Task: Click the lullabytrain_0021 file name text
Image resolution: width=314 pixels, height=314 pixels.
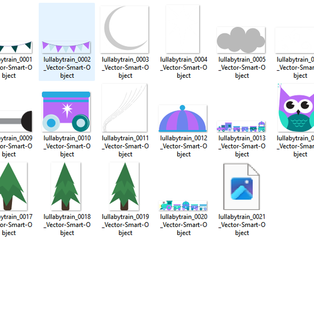Action: 242,225
